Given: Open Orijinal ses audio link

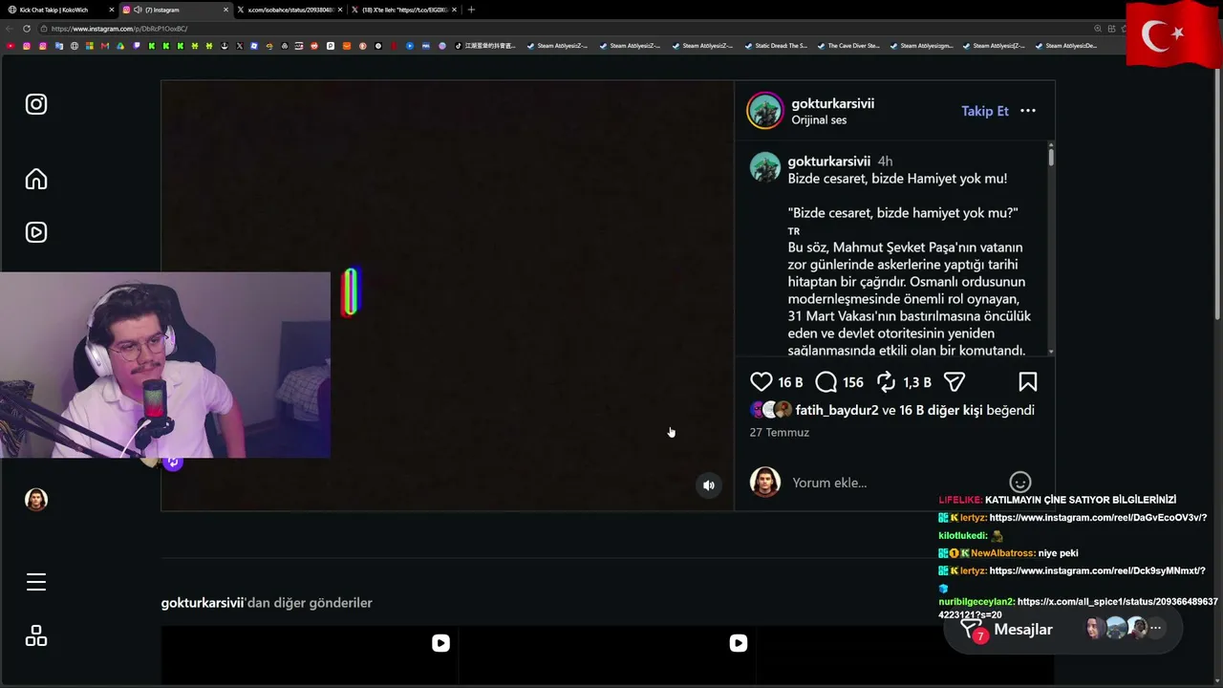Looking at the screenshot, I should click(819, 120).
